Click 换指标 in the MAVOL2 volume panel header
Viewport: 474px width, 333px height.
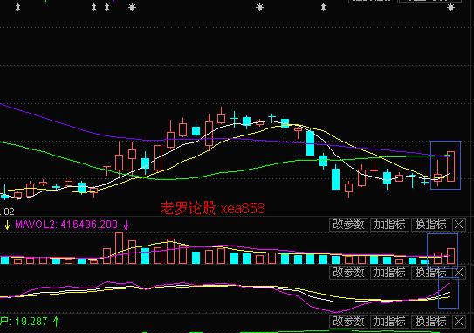click(430, 225)
